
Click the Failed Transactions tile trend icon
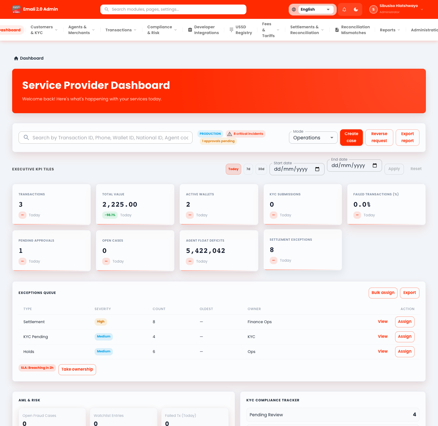(x=357, y=215)
